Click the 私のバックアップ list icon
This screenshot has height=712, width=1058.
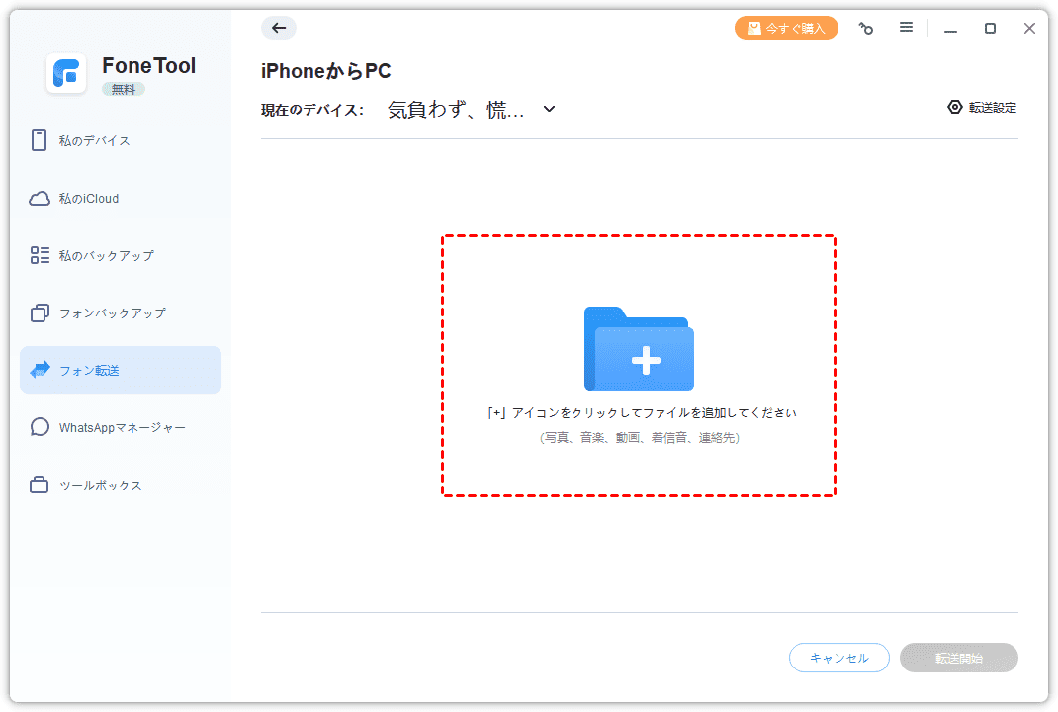click(x=40, y=255)
